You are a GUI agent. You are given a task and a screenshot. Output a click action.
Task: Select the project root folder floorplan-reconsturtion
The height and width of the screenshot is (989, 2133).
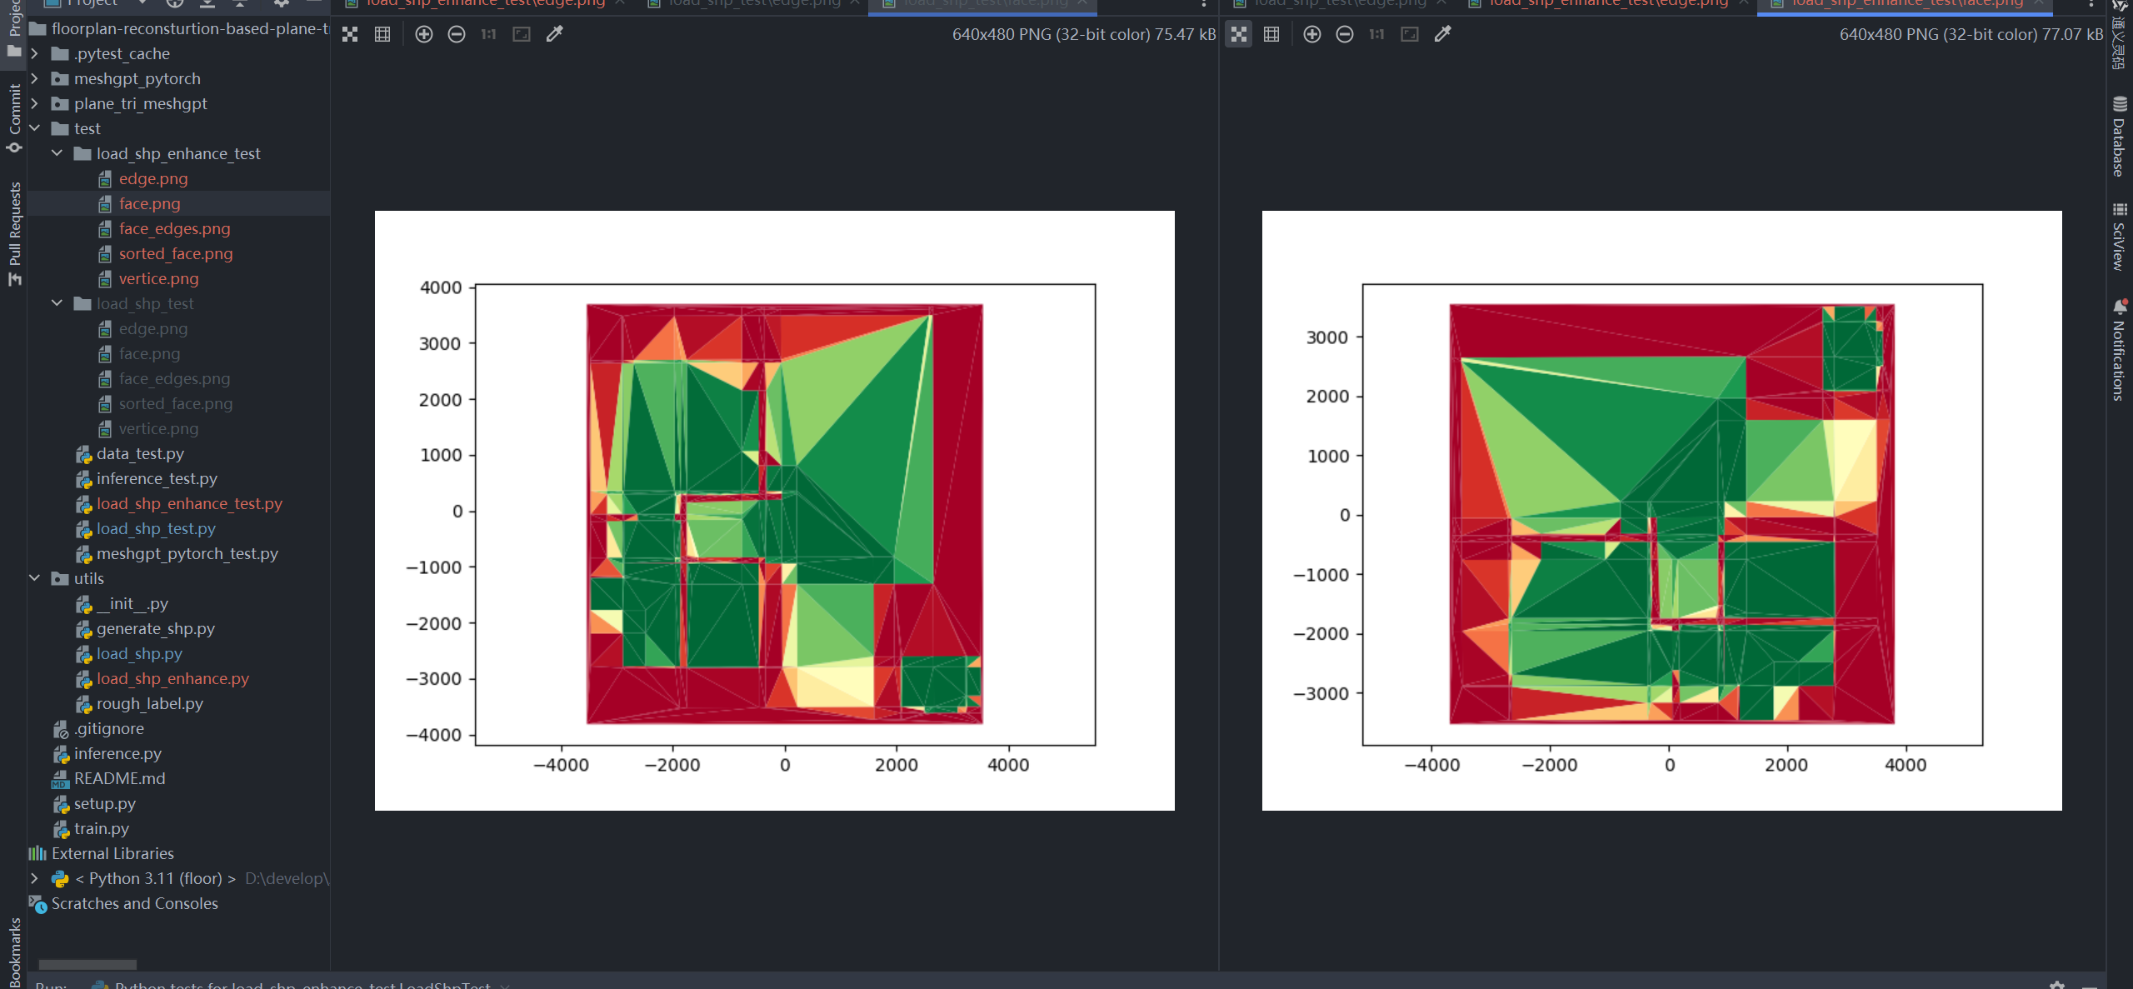pos(189,28)
